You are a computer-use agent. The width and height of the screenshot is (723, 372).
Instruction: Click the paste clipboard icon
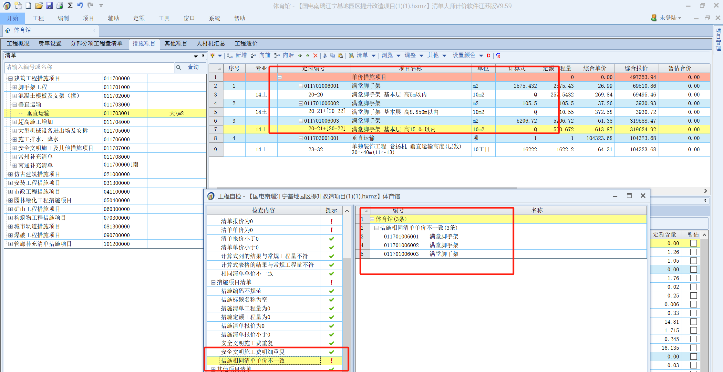(341, 56)
